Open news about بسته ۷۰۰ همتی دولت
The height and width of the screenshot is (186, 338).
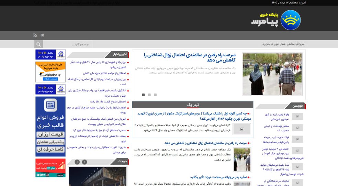(98, 139)
